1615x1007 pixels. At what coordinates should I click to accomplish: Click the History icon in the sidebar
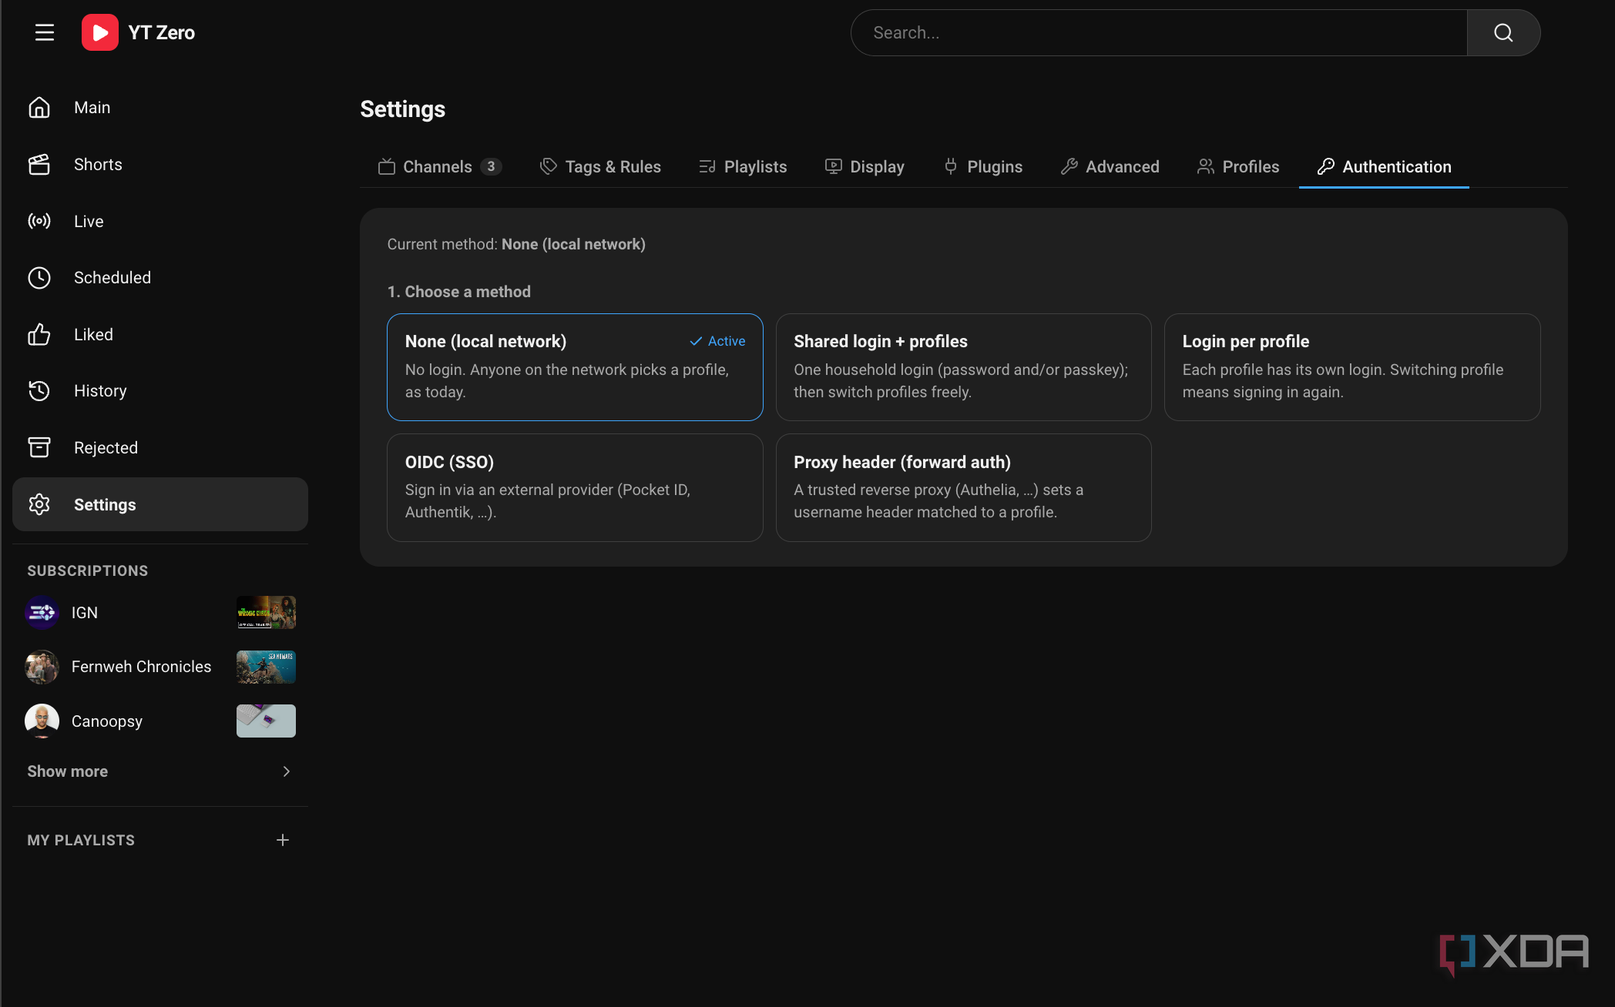tap(39, 391)
